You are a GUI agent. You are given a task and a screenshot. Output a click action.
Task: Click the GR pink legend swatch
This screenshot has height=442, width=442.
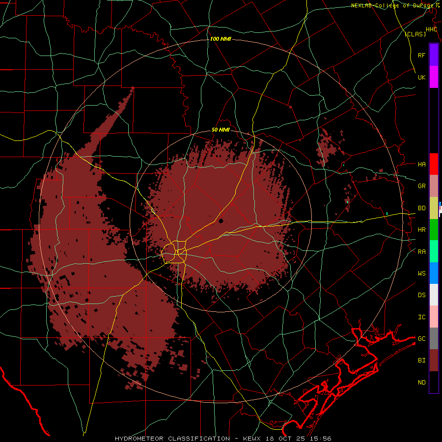434,186
